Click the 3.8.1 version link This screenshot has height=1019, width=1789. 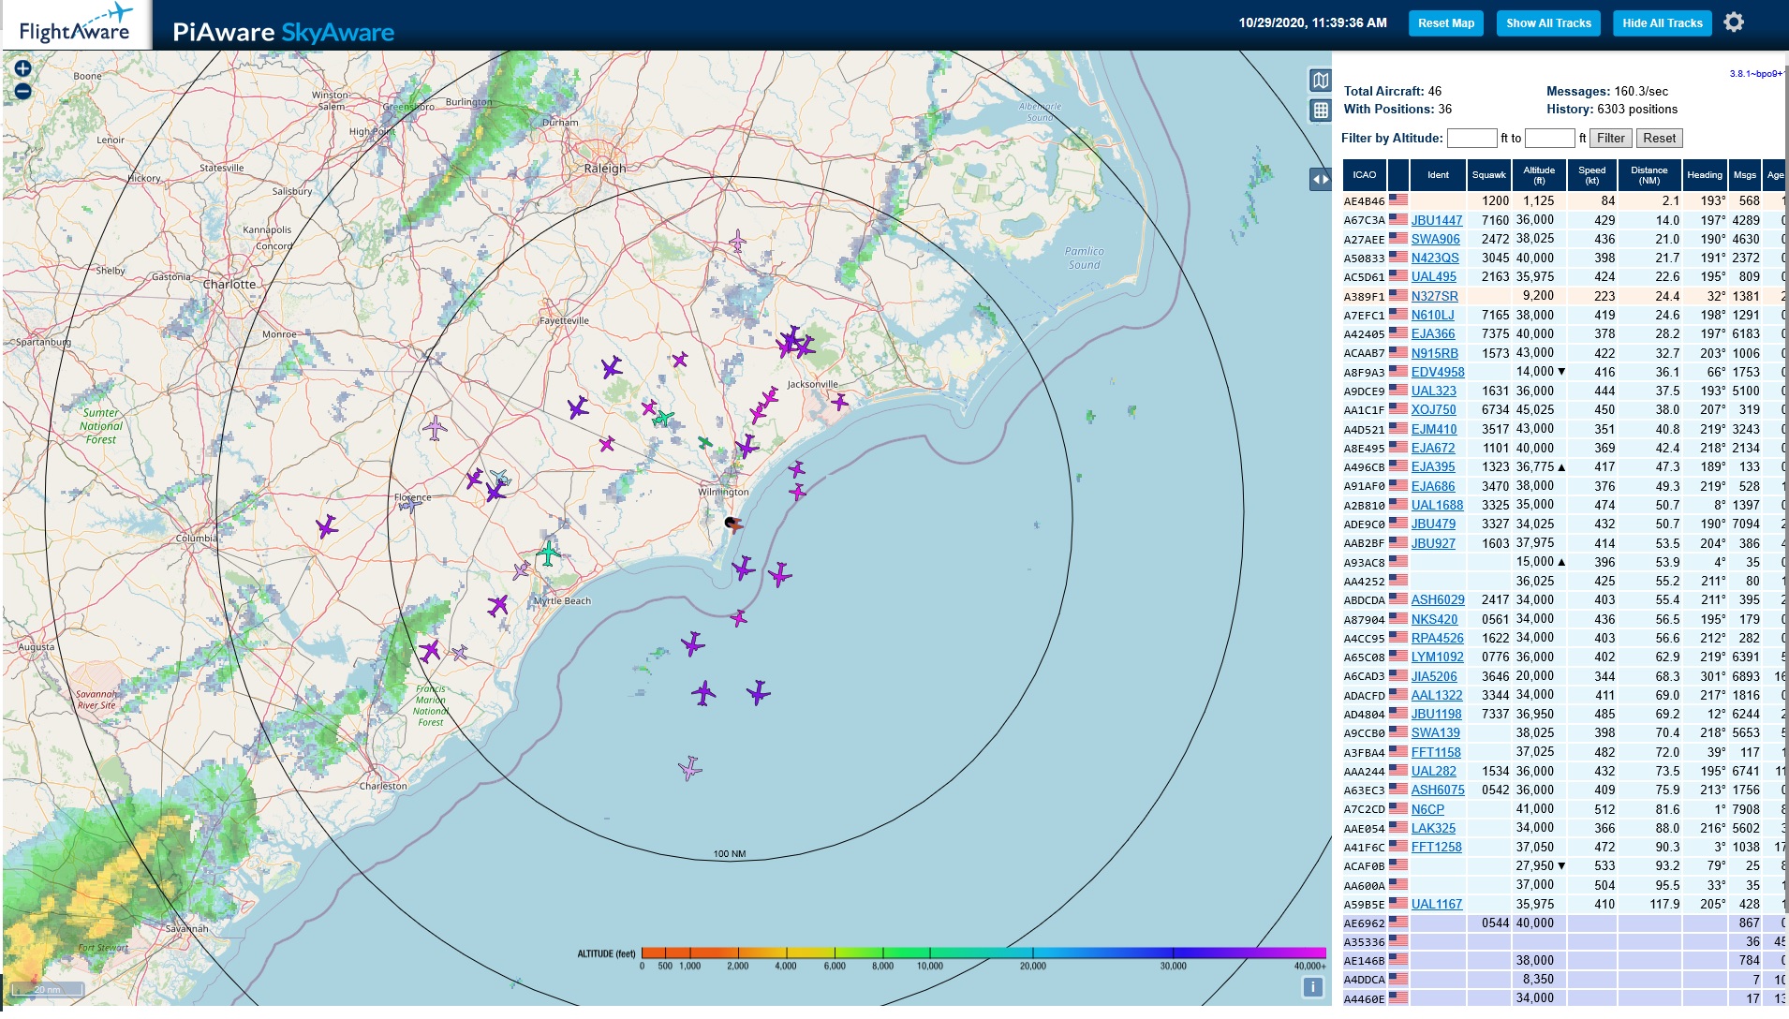point(1756,74)
